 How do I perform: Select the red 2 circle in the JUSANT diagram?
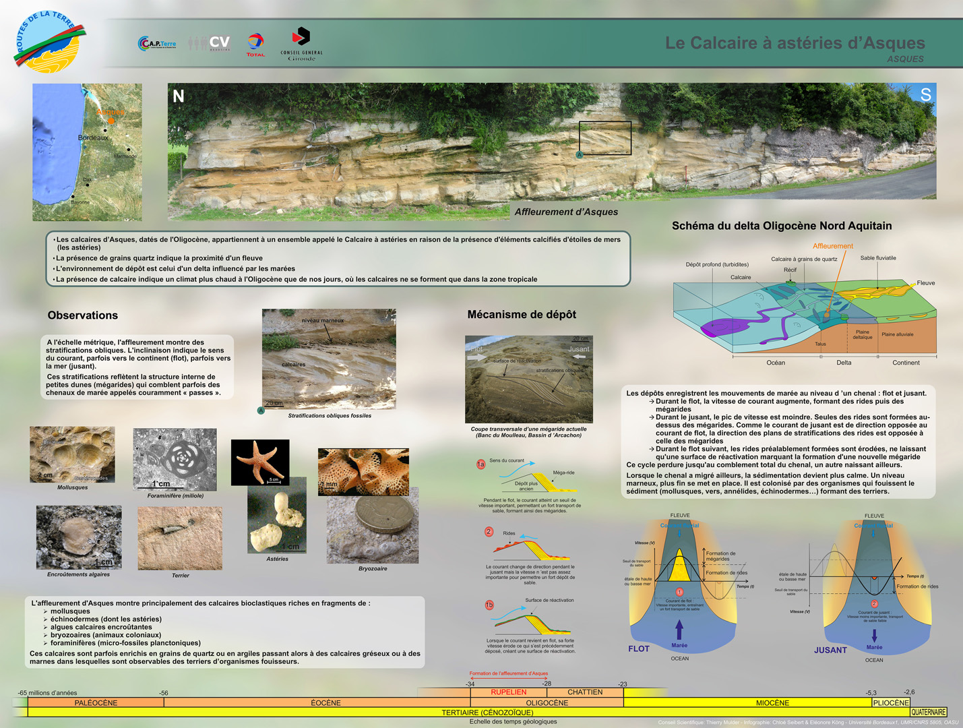[x=874, y=603]
